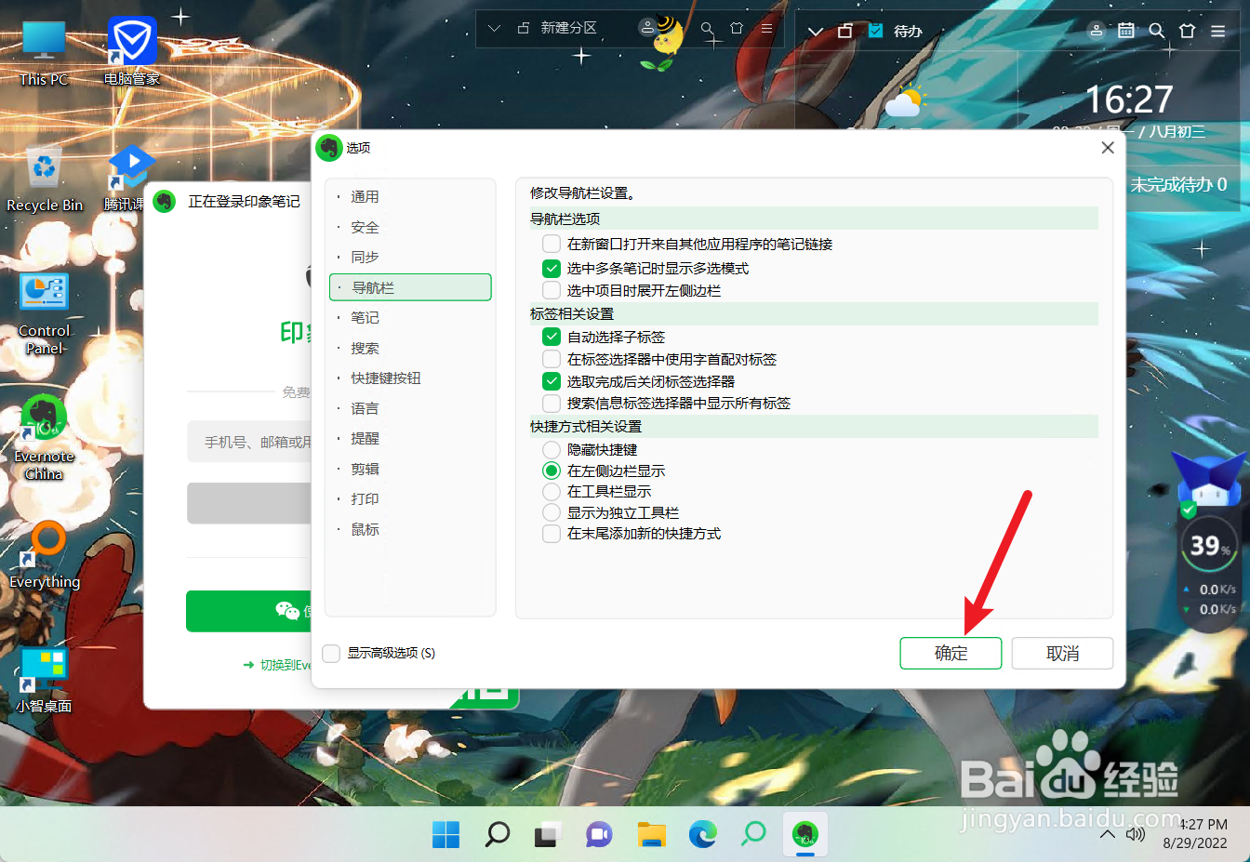
Task: Open the green search app on taskbar
Action: pyautogui.click(x=753, y=834)
